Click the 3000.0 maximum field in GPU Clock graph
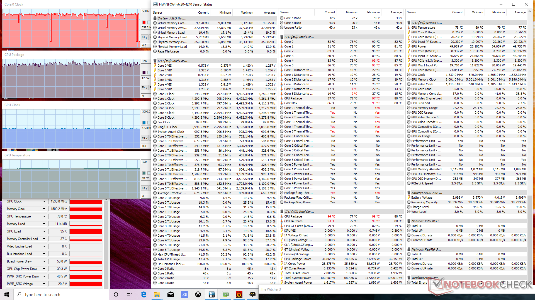The image size is (535, 300). 146,112
